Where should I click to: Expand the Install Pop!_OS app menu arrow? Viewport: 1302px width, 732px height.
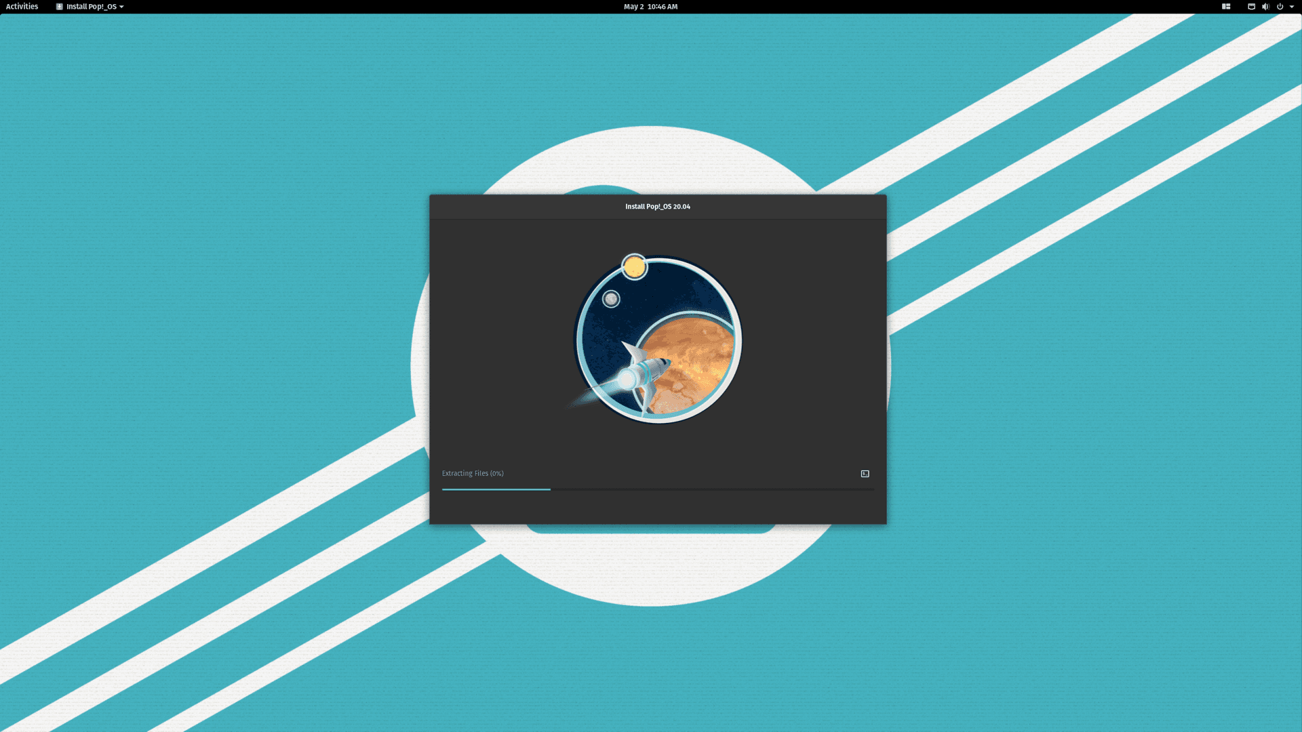tap(121, 7)
